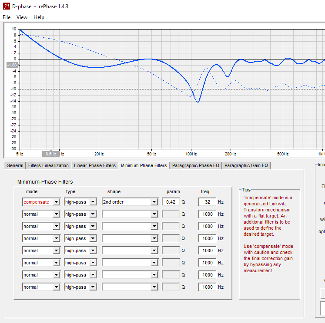Open third row normal mode dropdown
The image size is (325, 323).
pyautogui.click(x=41, y=226)
